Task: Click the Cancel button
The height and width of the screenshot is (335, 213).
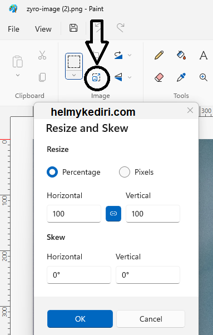Action: [x=151, y=319]
